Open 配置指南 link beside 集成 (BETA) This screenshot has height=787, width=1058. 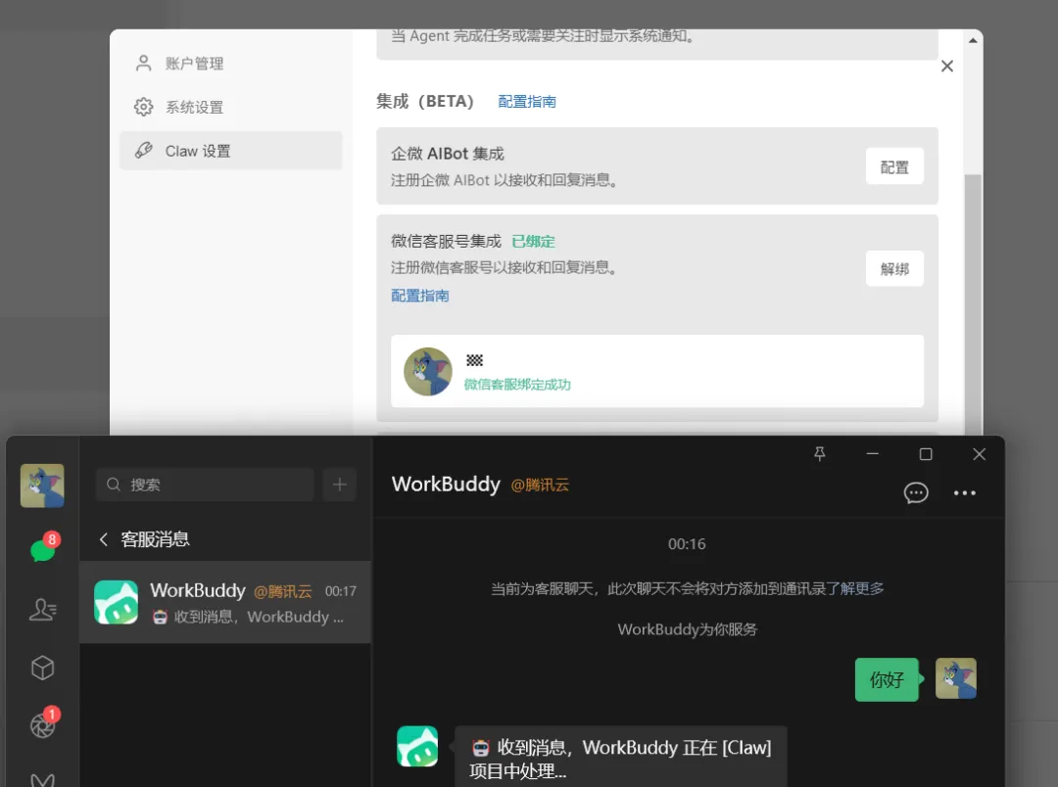point(527,102)
